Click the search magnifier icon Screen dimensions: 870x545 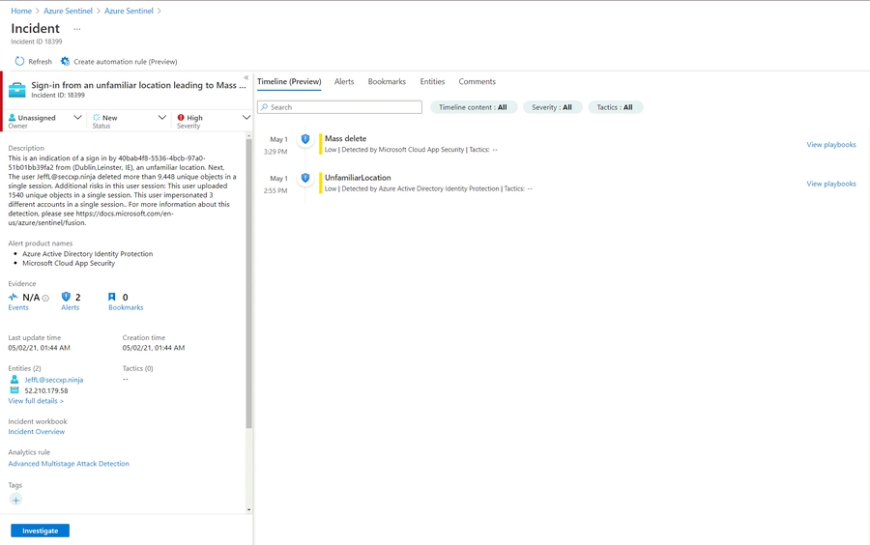265,107
